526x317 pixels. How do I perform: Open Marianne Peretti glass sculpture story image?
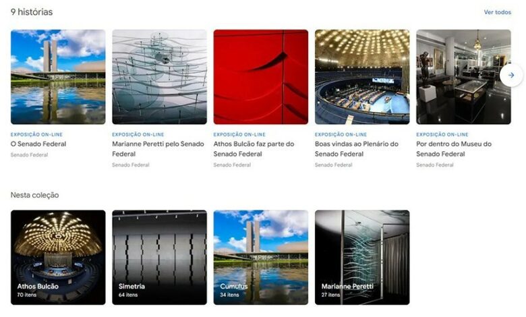pos(159,77)
